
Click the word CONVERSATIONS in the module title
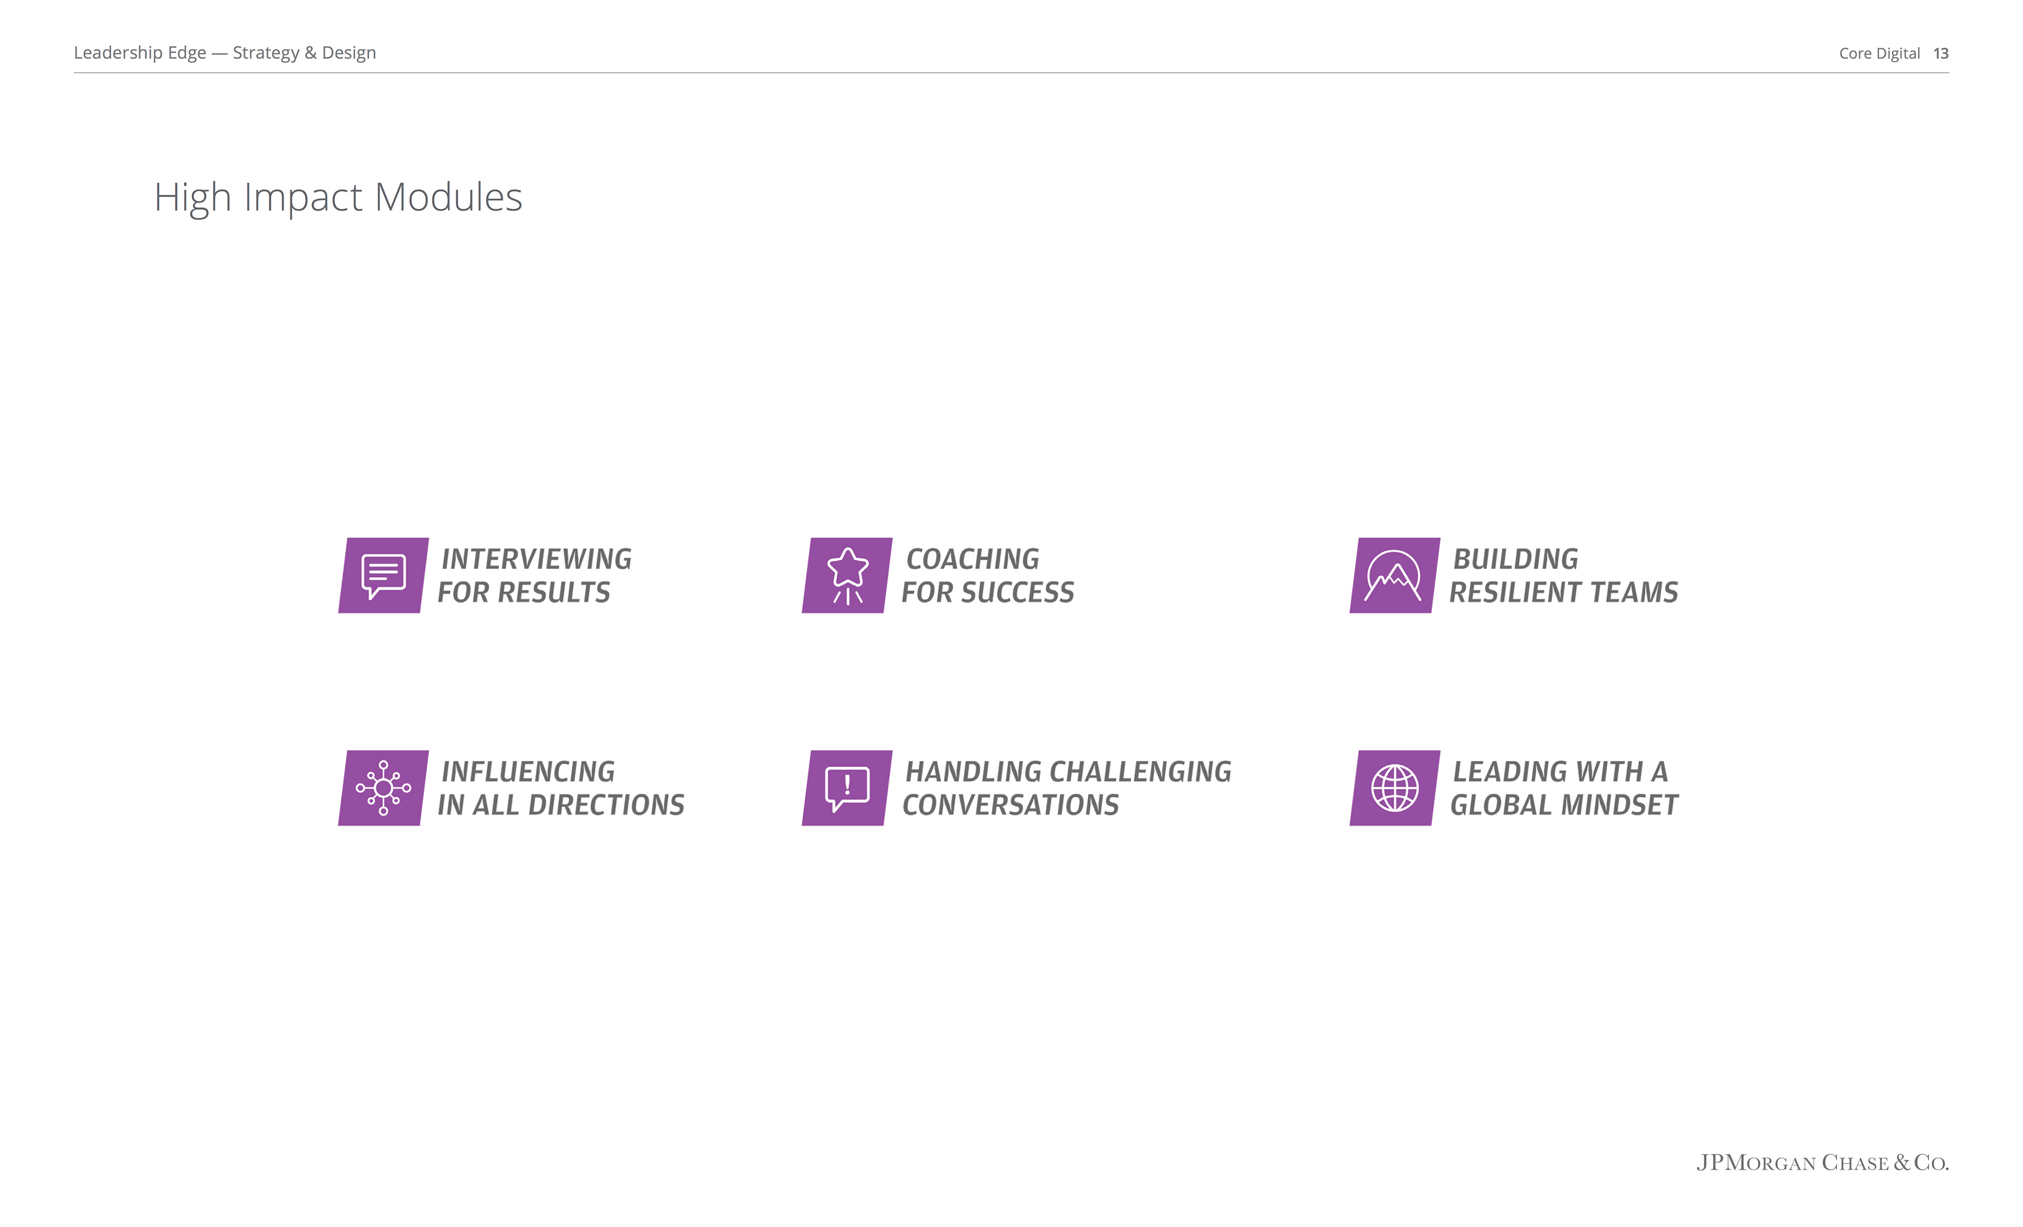[x=1010, y=805]
